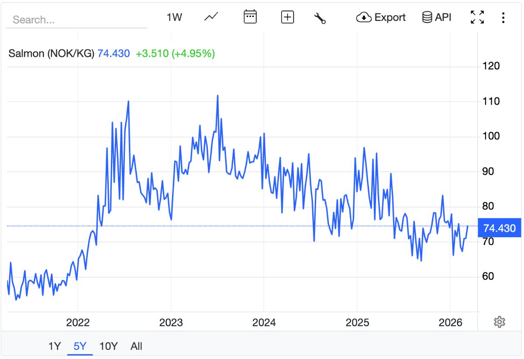
Task: Focus the Search input field
Action: [x=76, y=20]
